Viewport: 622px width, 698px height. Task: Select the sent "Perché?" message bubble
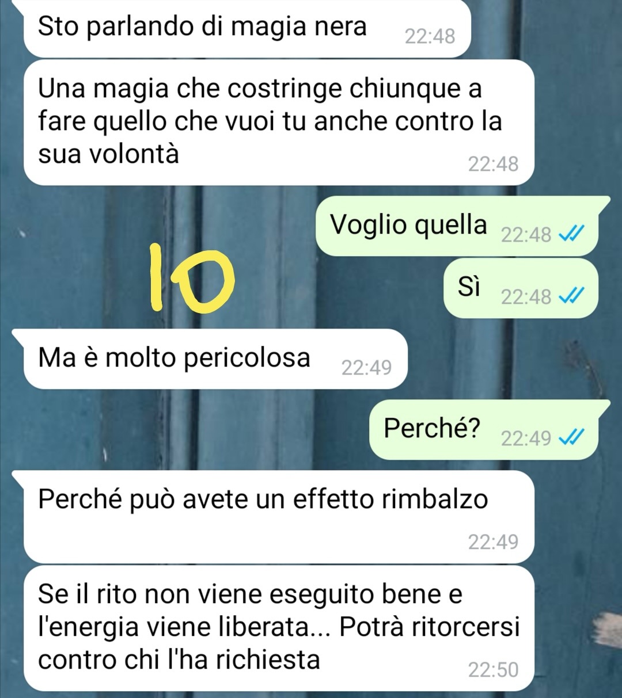(x=488, y=430)
